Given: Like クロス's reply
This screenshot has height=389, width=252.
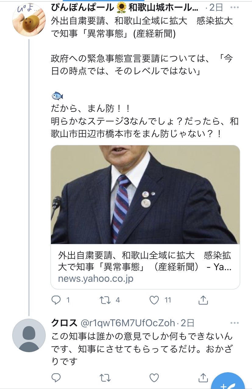Looking at the screenshot, I should (154, 378).
